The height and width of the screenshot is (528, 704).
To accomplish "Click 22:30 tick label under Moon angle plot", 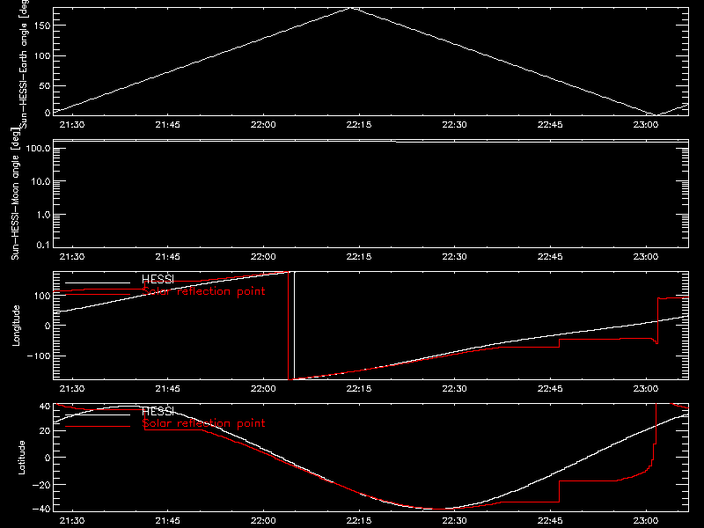I will (x=454, y=256).
